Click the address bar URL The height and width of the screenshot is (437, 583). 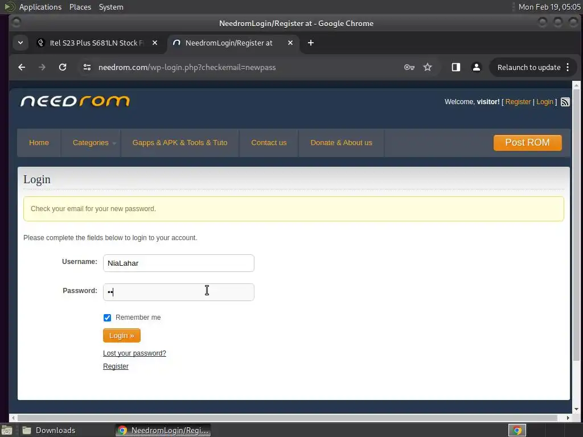[x=187, y=67]
